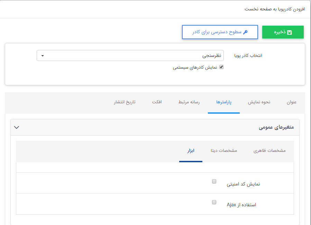Click the caret arrow of the نظرسنجی dropdown
The height and width of the screenshot is (225, 311).
[x=43, y=55]
